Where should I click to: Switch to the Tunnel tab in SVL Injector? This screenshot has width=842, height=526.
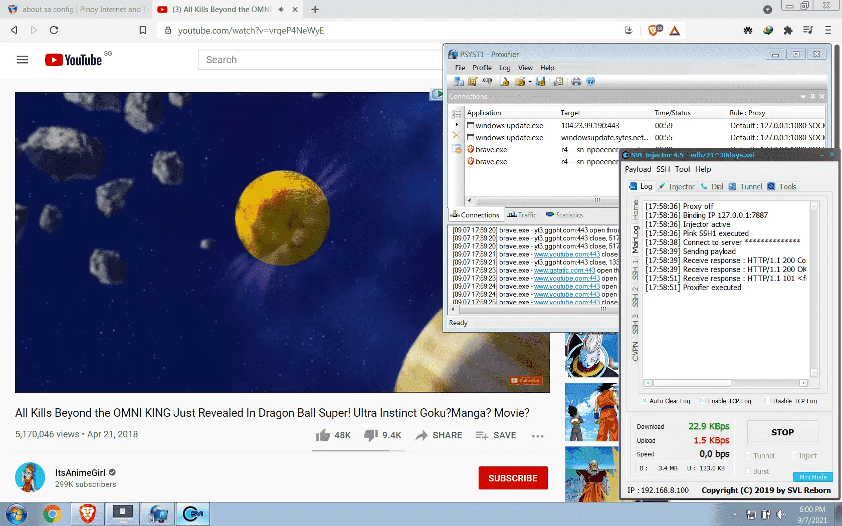click(x=745, y=186)
